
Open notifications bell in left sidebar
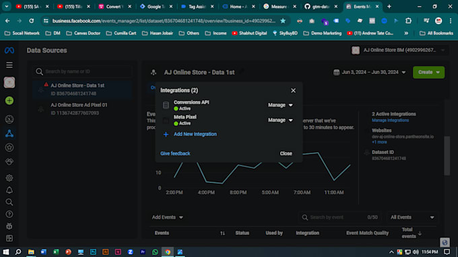point(9,190)
